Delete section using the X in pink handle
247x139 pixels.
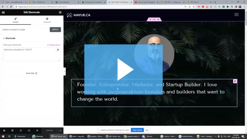pos(158,19)
